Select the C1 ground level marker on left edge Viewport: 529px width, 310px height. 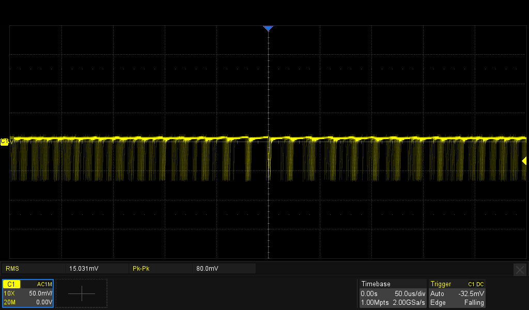[5, 141]
